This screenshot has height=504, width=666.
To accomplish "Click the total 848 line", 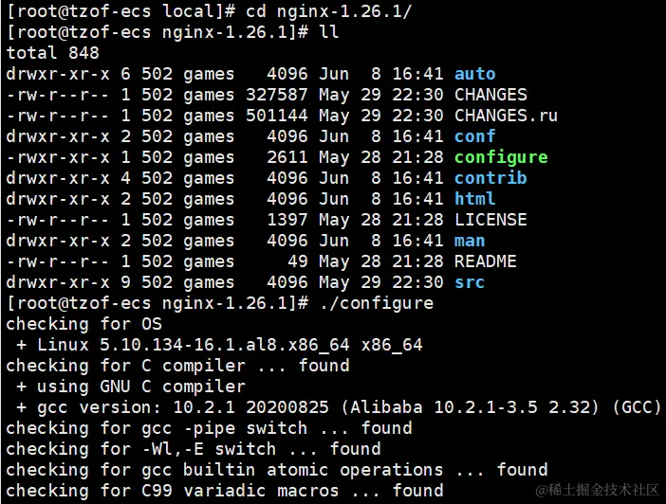I will pyautogui.click(x=53, y=53).
